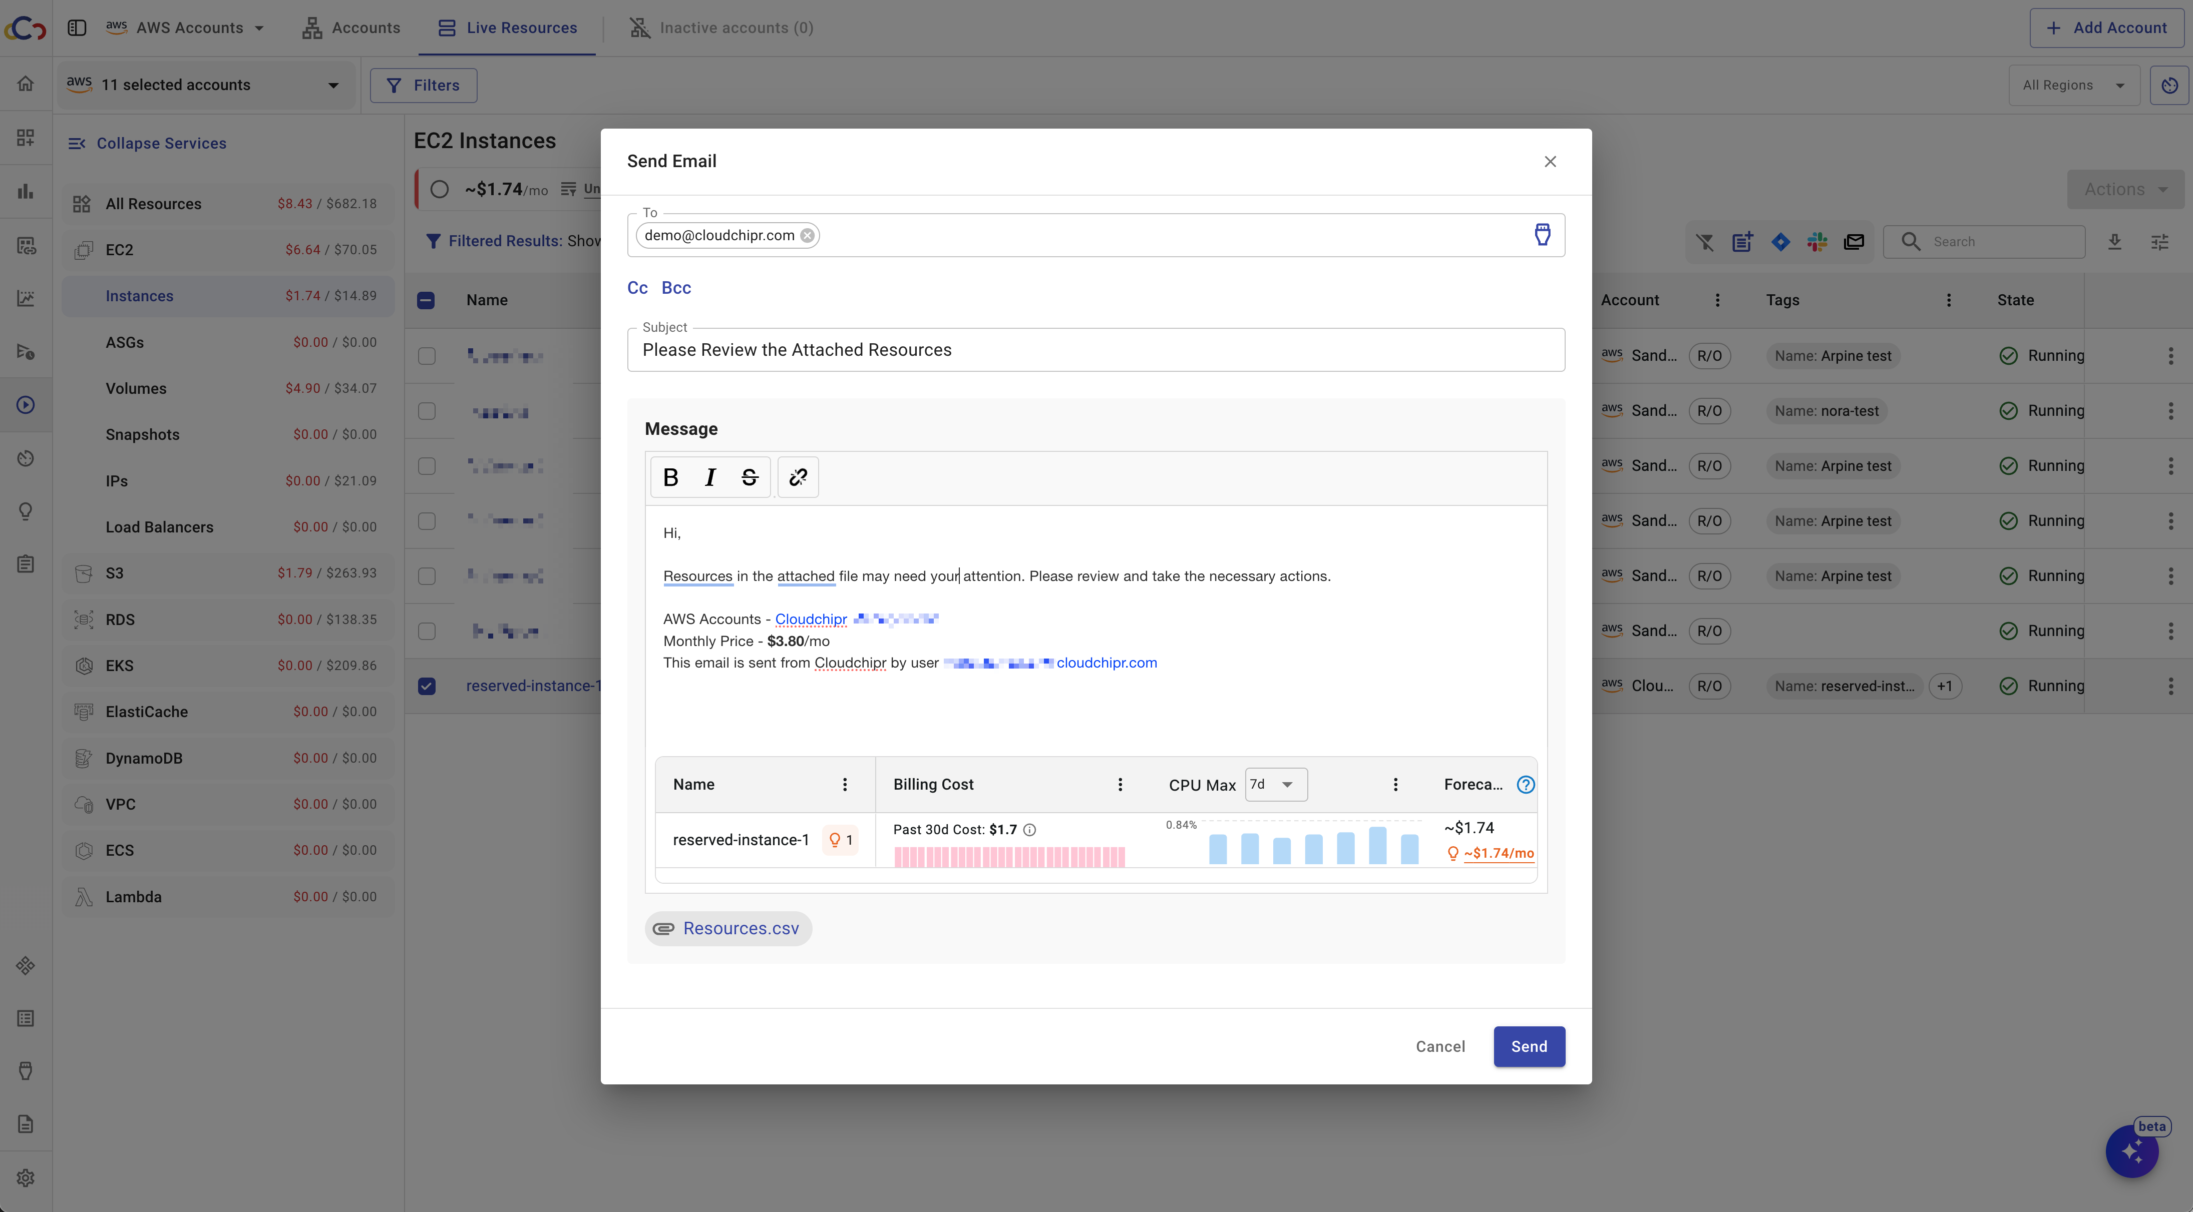
Task: Click the Bold formatting icon
Action: tap(671, 477)
